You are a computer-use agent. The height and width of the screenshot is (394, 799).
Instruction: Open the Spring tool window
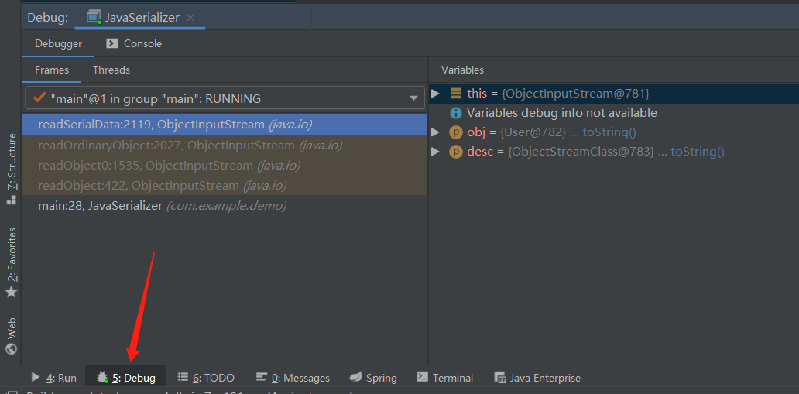[x=373, y=378]
